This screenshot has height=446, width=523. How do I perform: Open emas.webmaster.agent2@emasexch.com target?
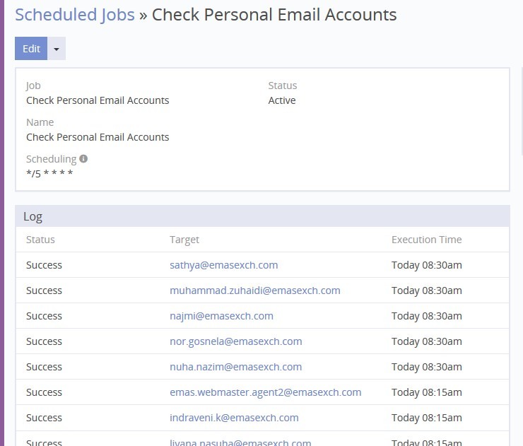tap(265, 392)
